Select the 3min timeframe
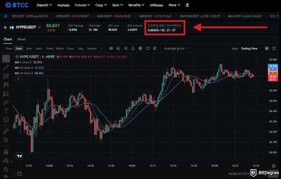Viewport: 281px width, 179px height. click(29, 48)
